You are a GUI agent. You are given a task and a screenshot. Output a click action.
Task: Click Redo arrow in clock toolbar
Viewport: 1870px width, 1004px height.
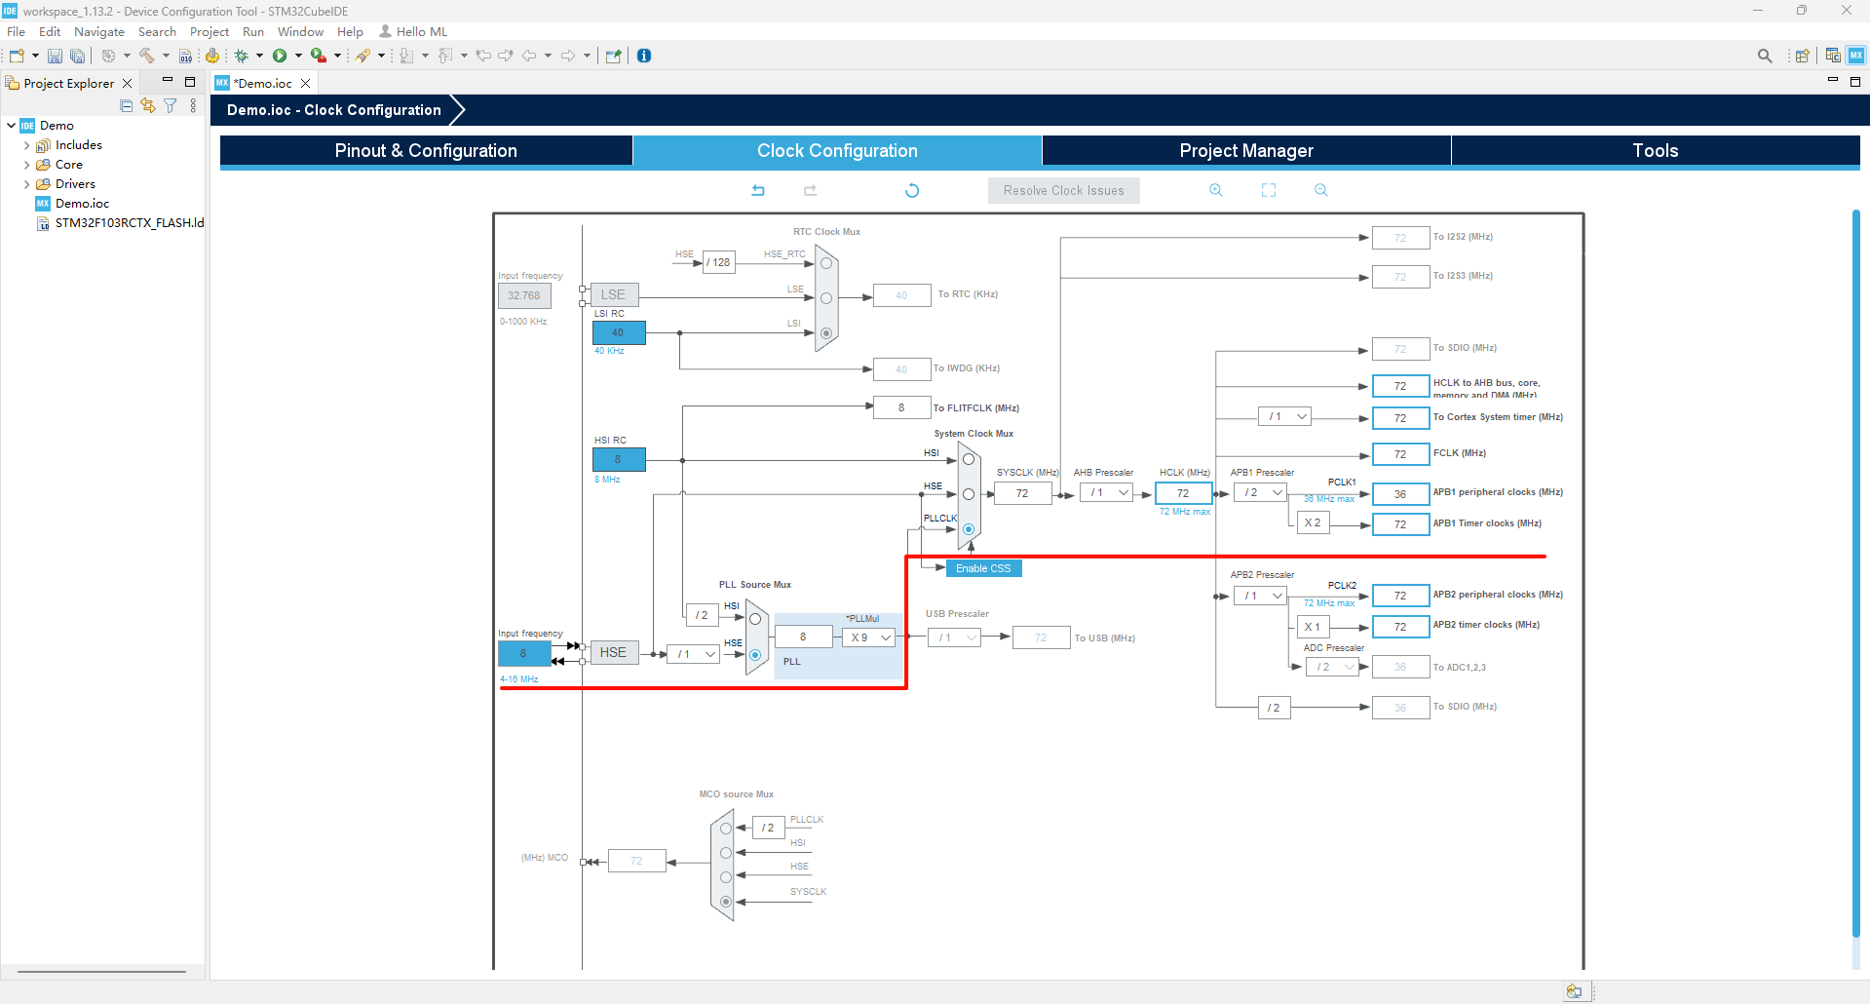810,190
